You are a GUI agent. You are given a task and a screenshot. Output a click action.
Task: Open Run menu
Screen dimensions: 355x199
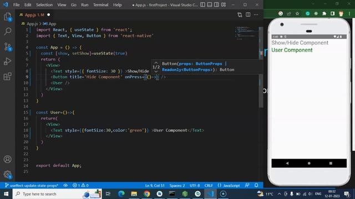click(85, 5)
